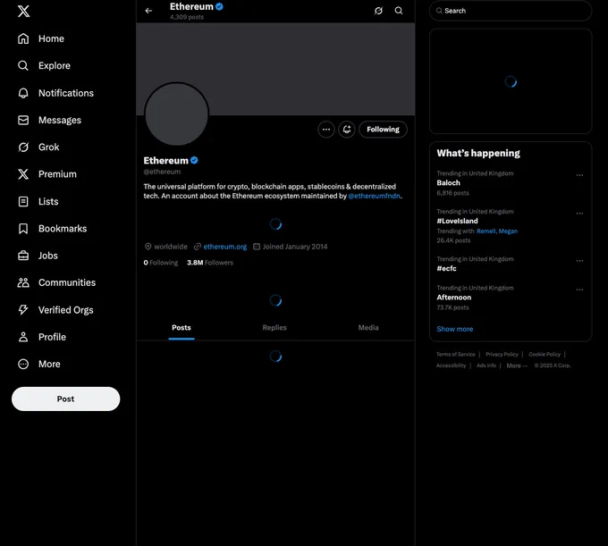This screenshot has height=546, width=608.
Task: Open Ethereum profile avatar
Action: (x=177, y=114)
